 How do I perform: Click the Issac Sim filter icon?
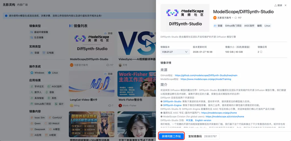pos(32,118)
